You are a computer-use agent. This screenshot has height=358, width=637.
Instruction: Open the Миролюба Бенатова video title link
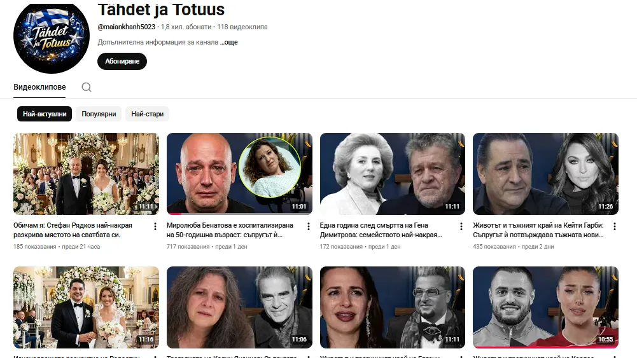[x=230, y=230]
